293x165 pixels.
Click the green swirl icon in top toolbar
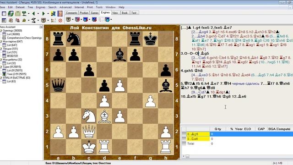11,14
